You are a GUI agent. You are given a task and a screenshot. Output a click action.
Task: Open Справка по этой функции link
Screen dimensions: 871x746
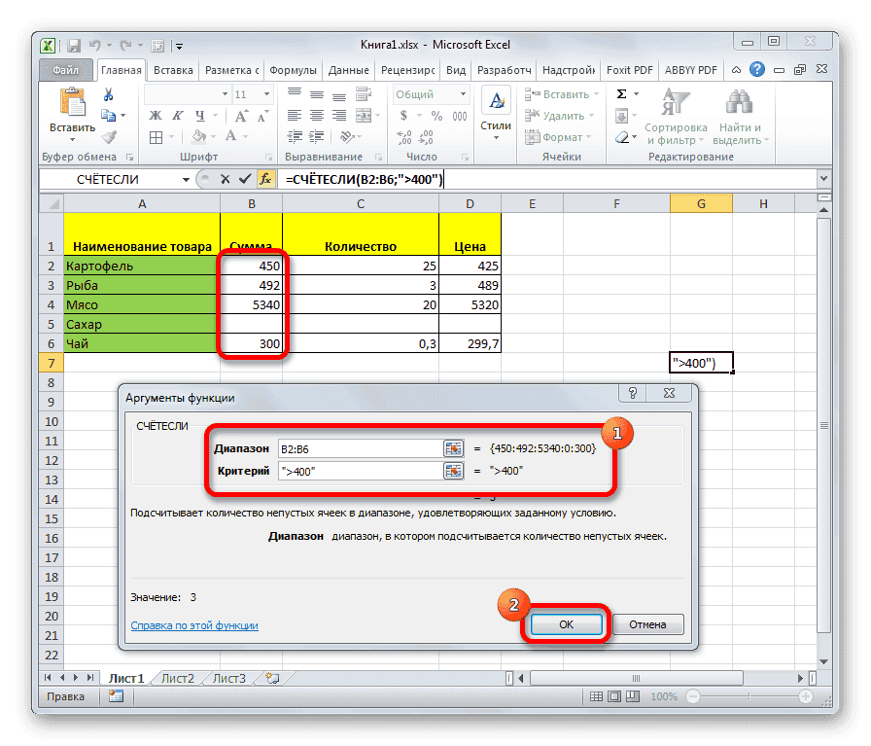192,625
